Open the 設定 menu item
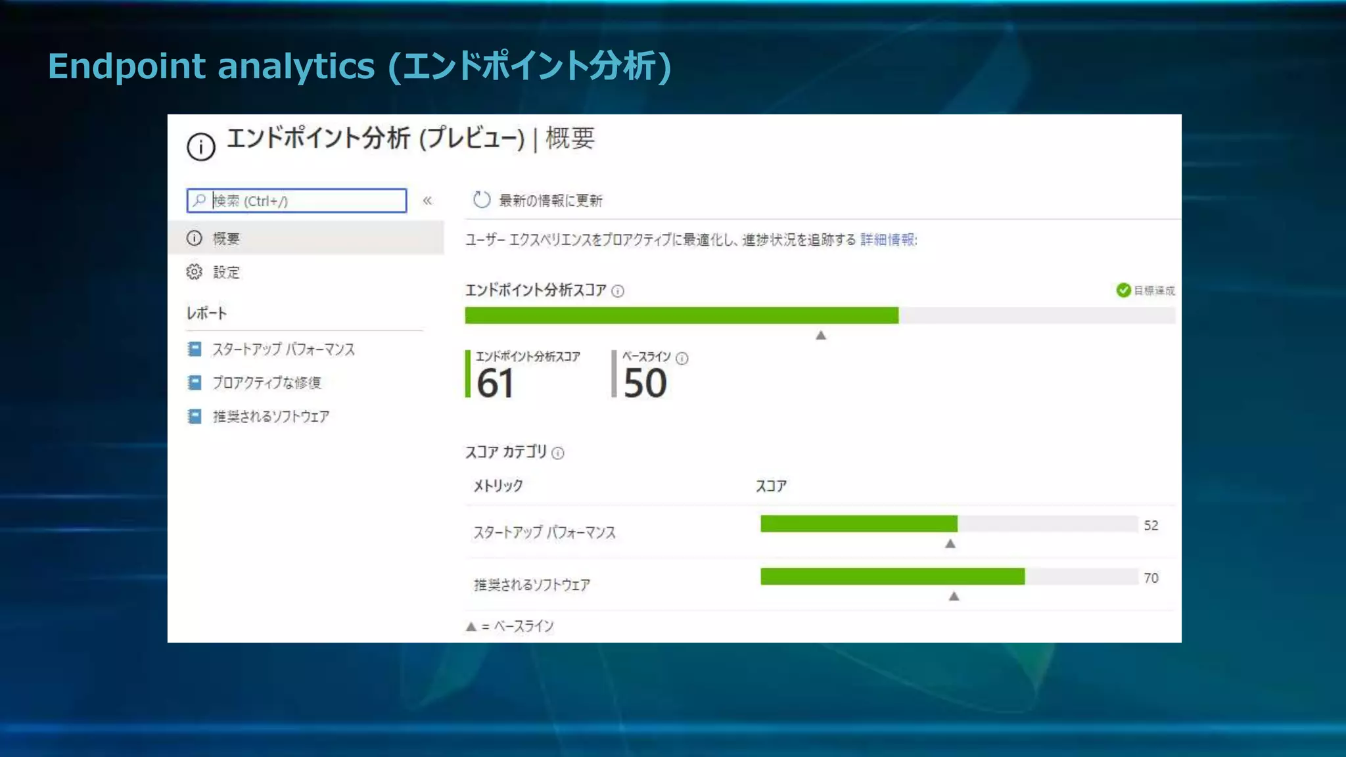1346x757 pixels. point(227,272)
